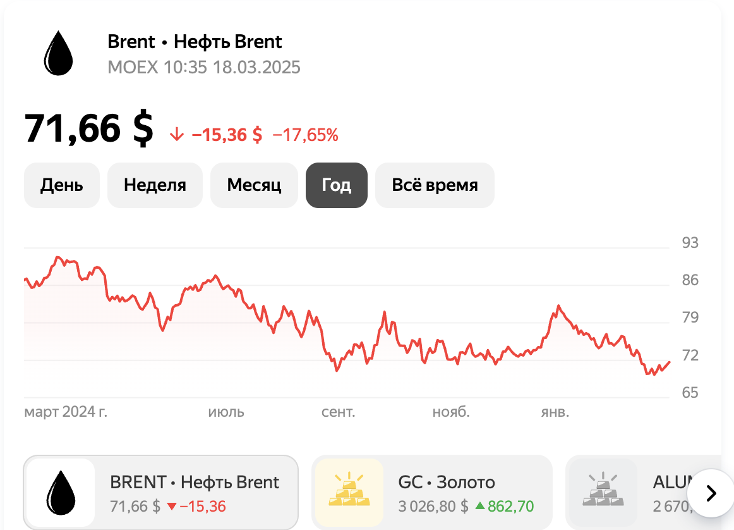Image resolution: width=734 pixels, height=530 pixels.
Task: Click the GC • Золото card
Action: tap(431, 492)
